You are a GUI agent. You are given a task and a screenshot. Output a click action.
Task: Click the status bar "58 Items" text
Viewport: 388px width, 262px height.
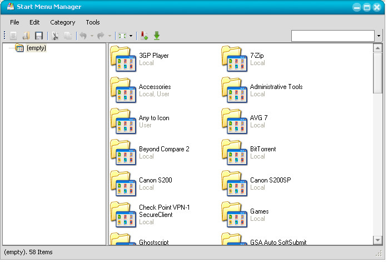pos(41,252)
